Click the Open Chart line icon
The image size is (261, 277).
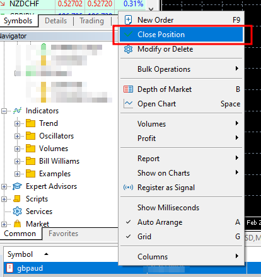point(128,104)
